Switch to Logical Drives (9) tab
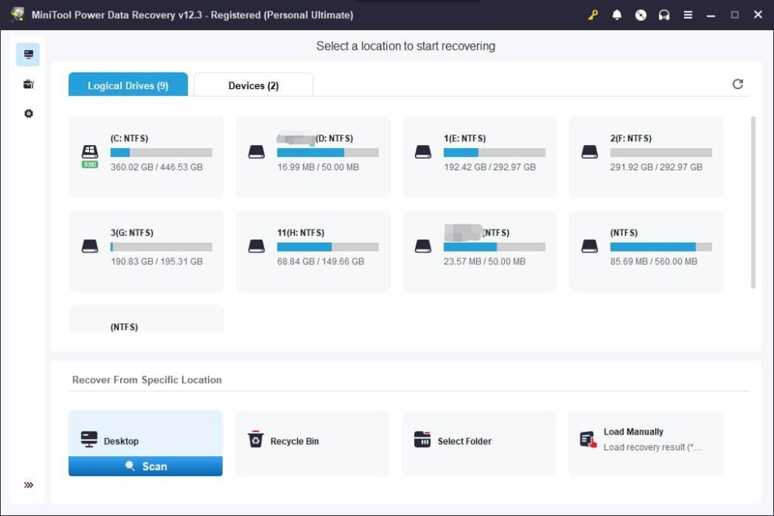The width and height of the screenshot is (774, 516). click(128, 85)
